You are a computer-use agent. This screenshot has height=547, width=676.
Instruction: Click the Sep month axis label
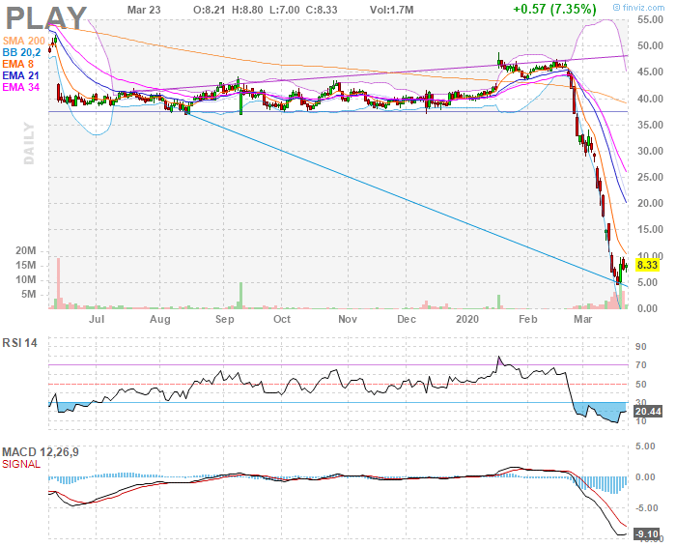225,319
